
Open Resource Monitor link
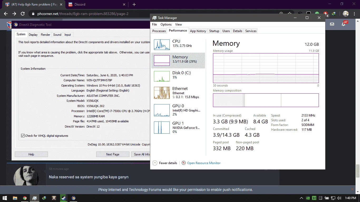tap(204, 163)
